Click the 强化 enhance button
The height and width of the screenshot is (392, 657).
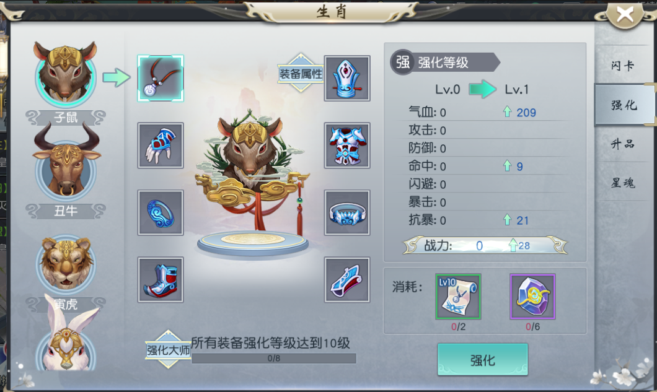pos(483,360)
